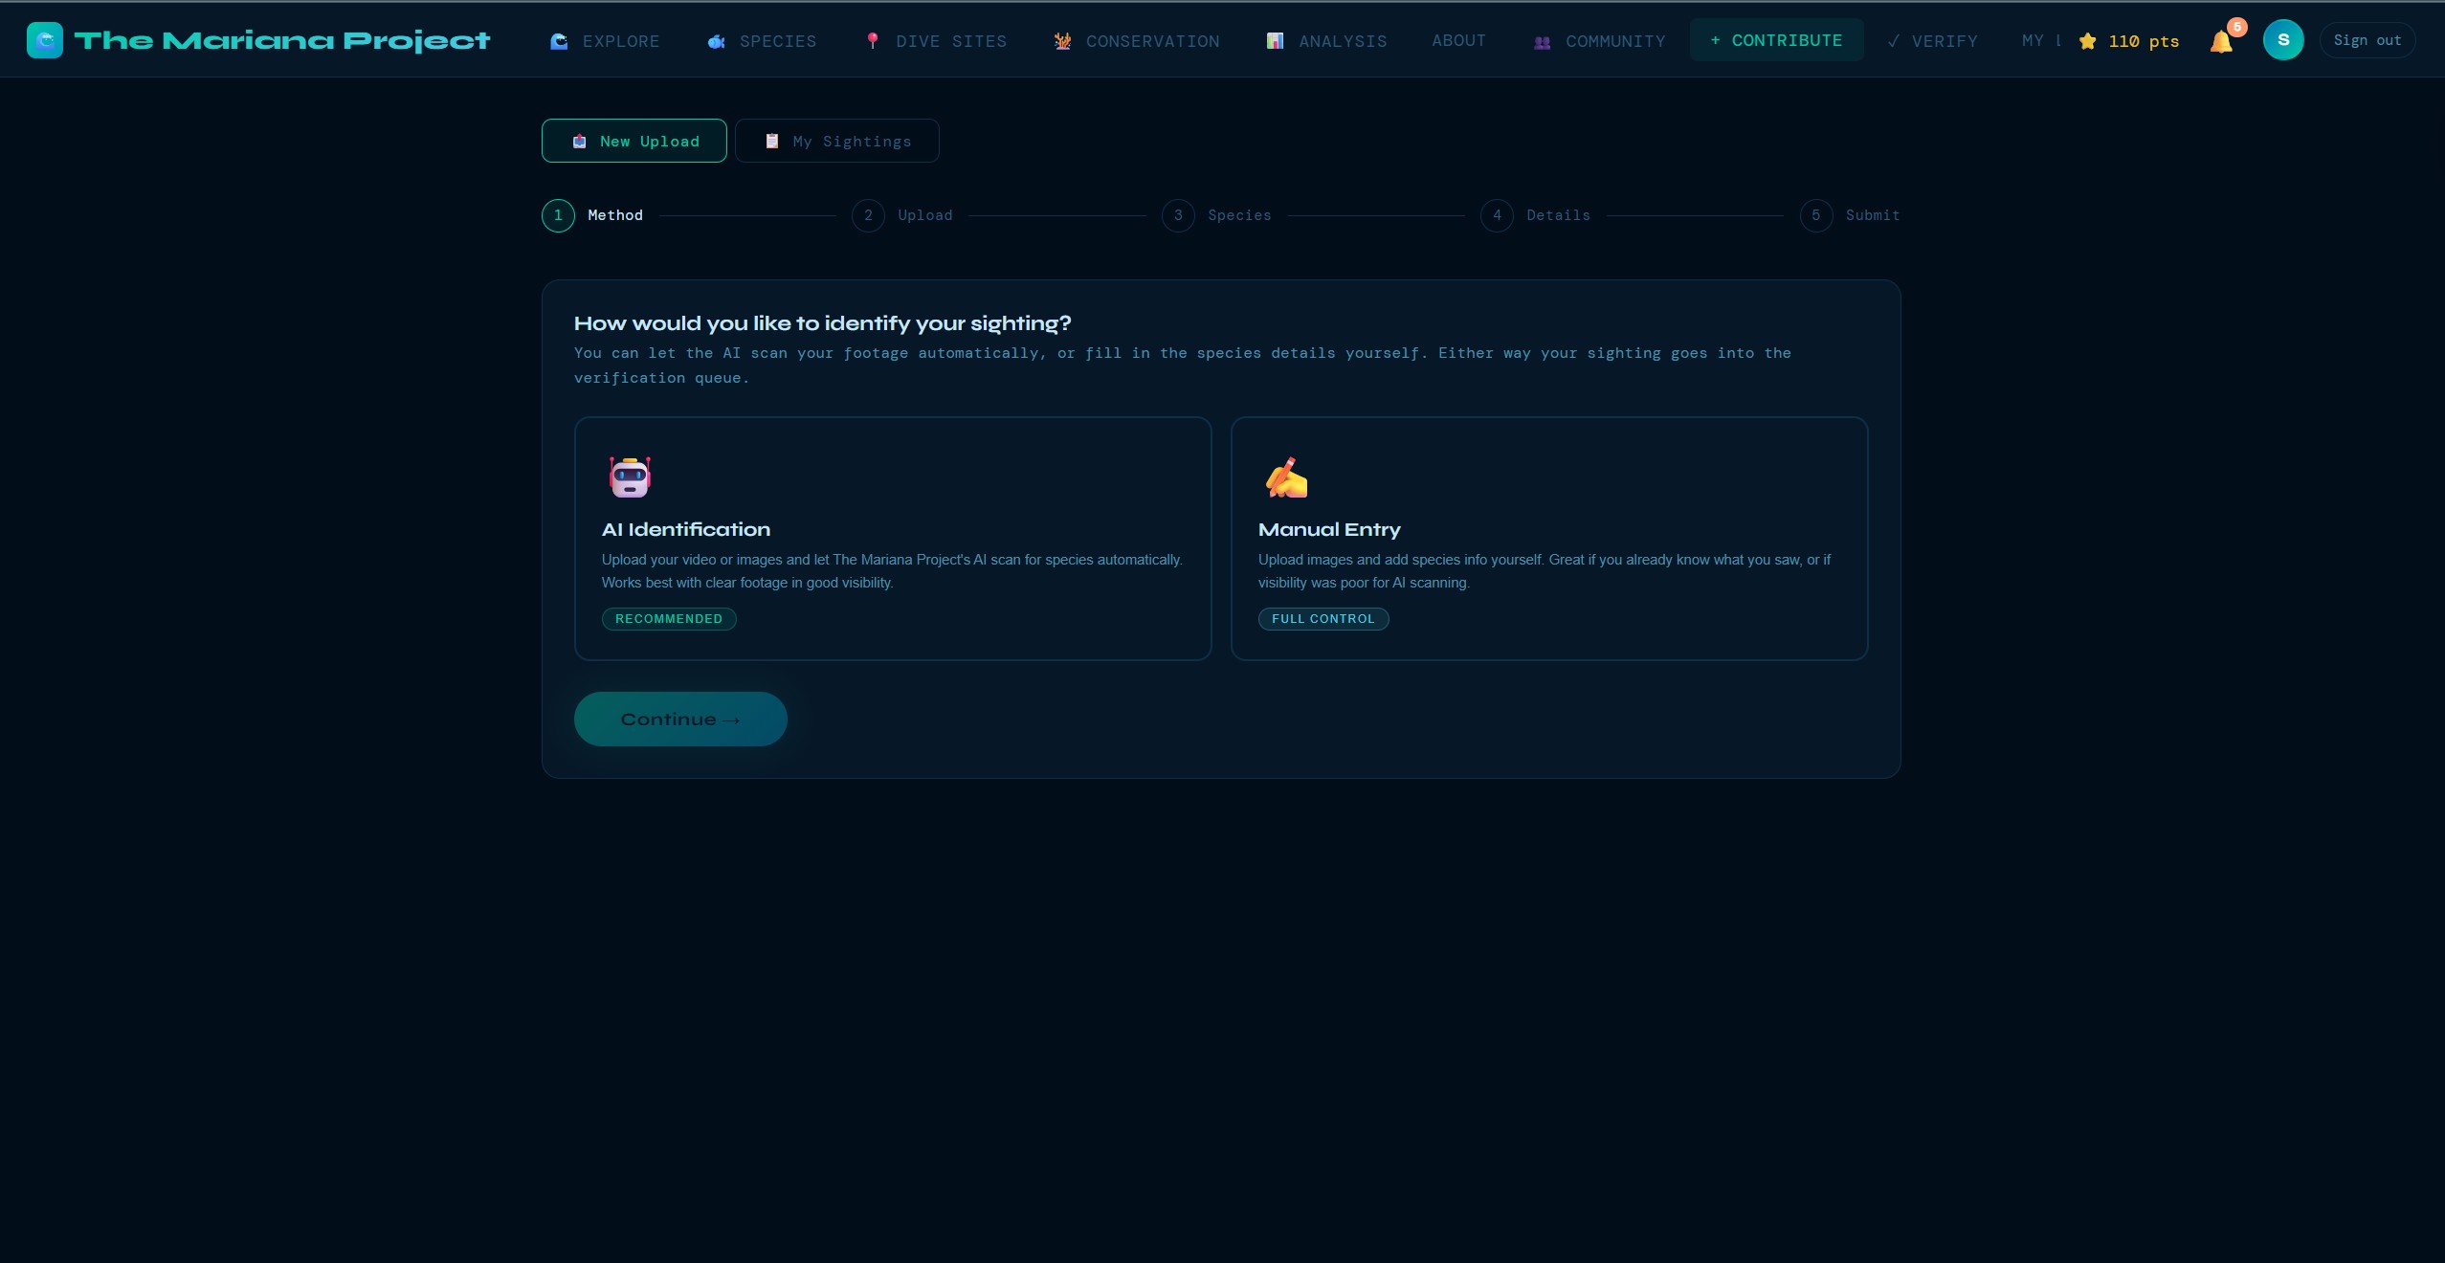The height and width of the screenshot is (1263, 2445).
Task: Open notifications via the bell icon
Action: 2222,41
